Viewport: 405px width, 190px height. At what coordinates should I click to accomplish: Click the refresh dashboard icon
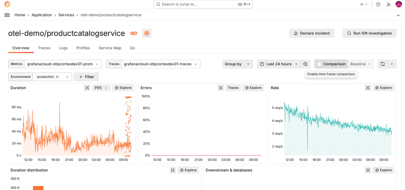[383, 64]
